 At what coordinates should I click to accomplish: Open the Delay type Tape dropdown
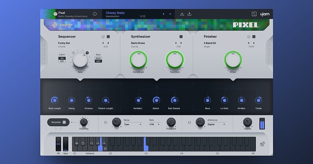[x=133, y=124]
